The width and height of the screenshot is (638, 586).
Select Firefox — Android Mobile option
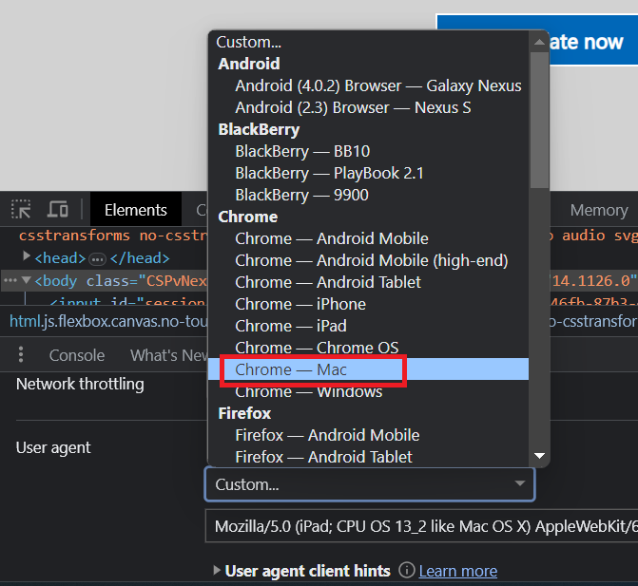368,435
